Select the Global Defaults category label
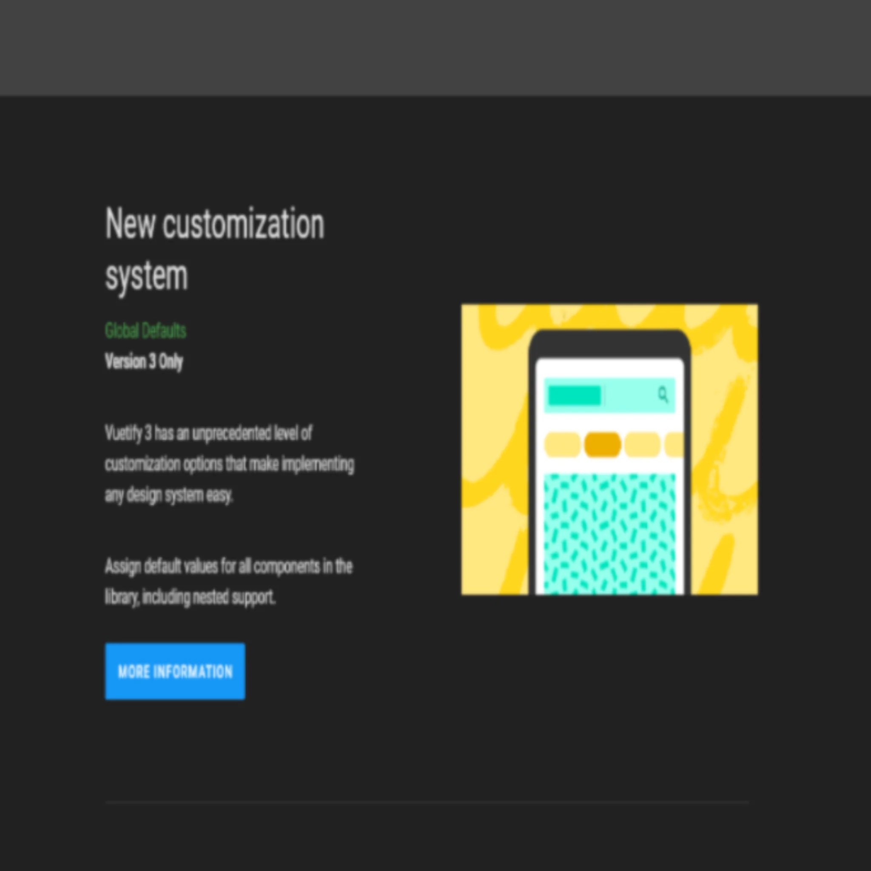Image resolution: width=871 pixels, height=871 pixels. [x=145, y=330]
